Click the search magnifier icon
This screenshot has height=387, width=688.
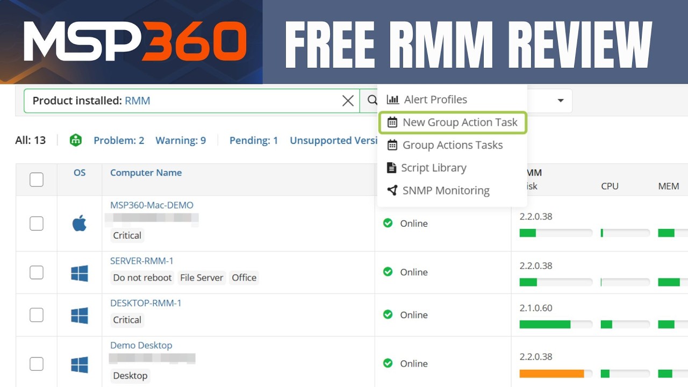[x=372, y=101]
